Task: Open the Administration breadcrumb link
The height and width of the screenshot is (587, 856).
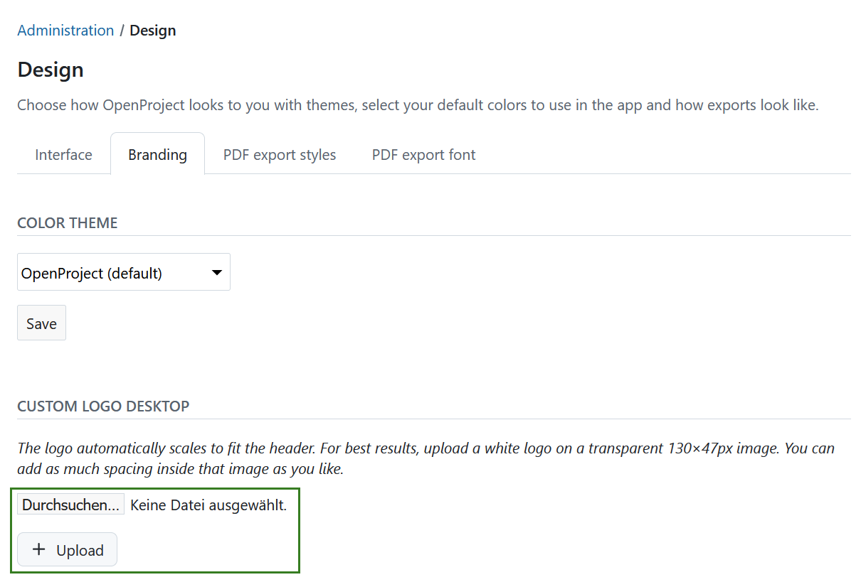Action: [65, 30]
